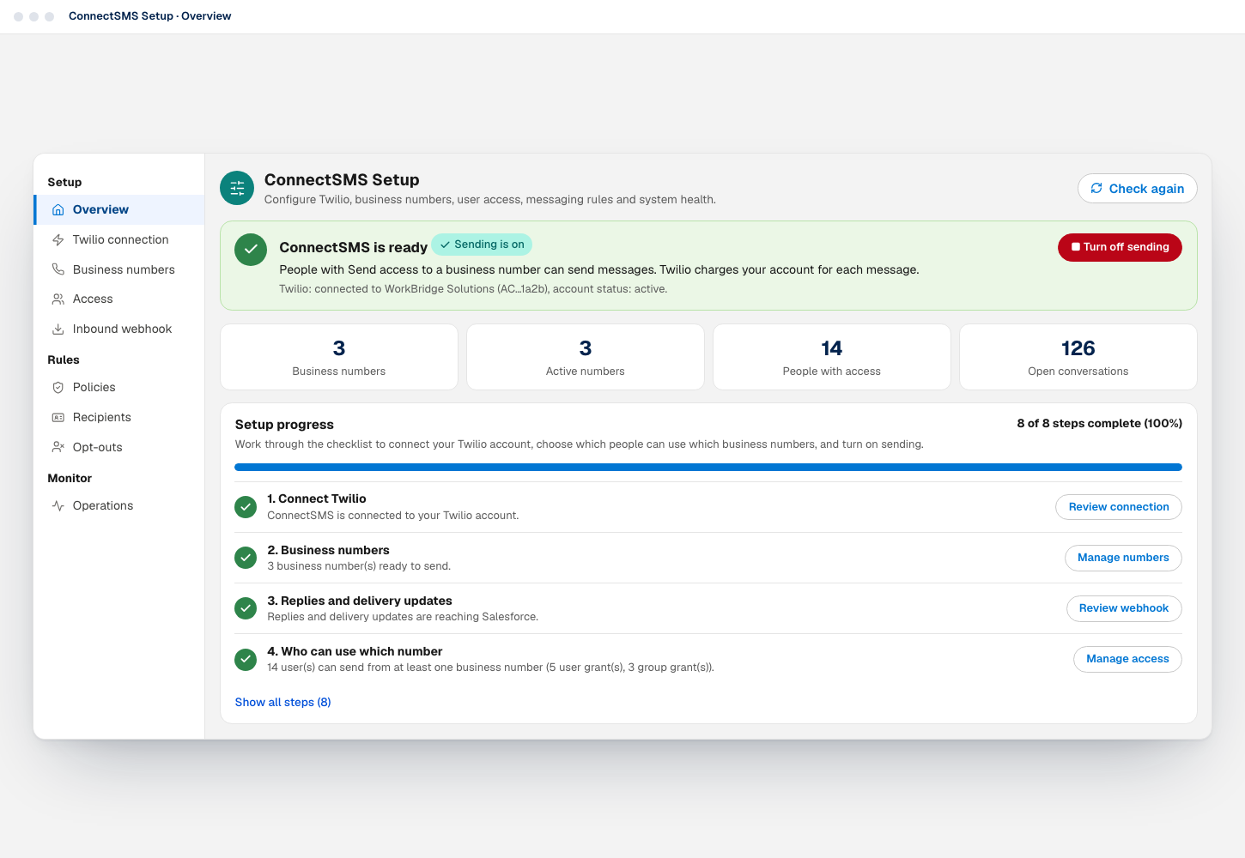Open the Active numbers stat card

(x=586, y=357)
